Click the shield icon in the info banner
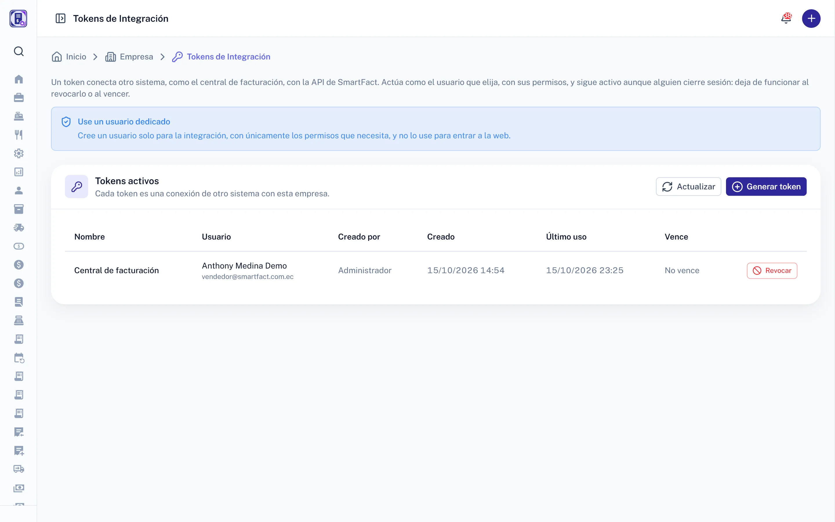835x522 pixels. 66,122
